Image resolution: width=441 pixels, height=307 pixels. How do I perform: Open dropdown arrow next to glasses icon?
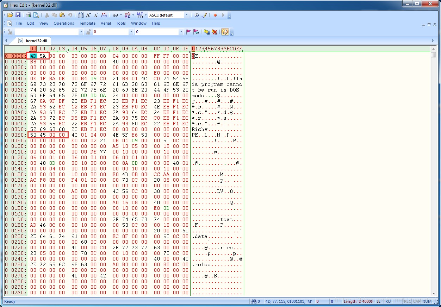pyautogui.click(x=121, y=15)
